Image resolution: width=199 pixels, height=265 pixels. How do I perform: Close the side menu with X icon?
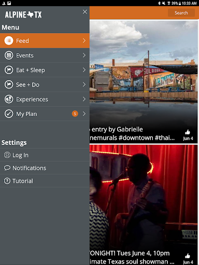84,12
